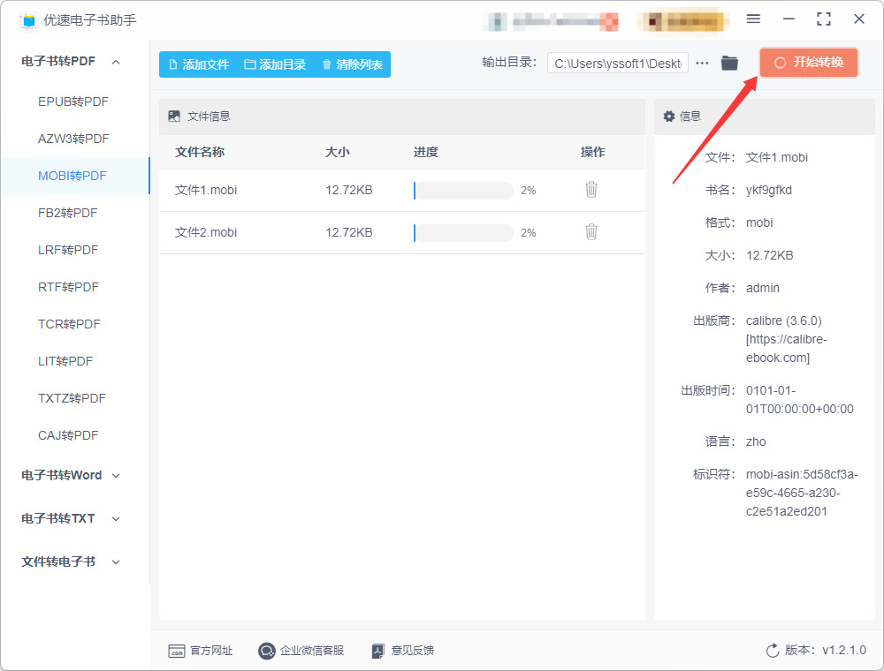Click the 添加文件 button
This screenshot has width=884, height=671.
(199, 64)
